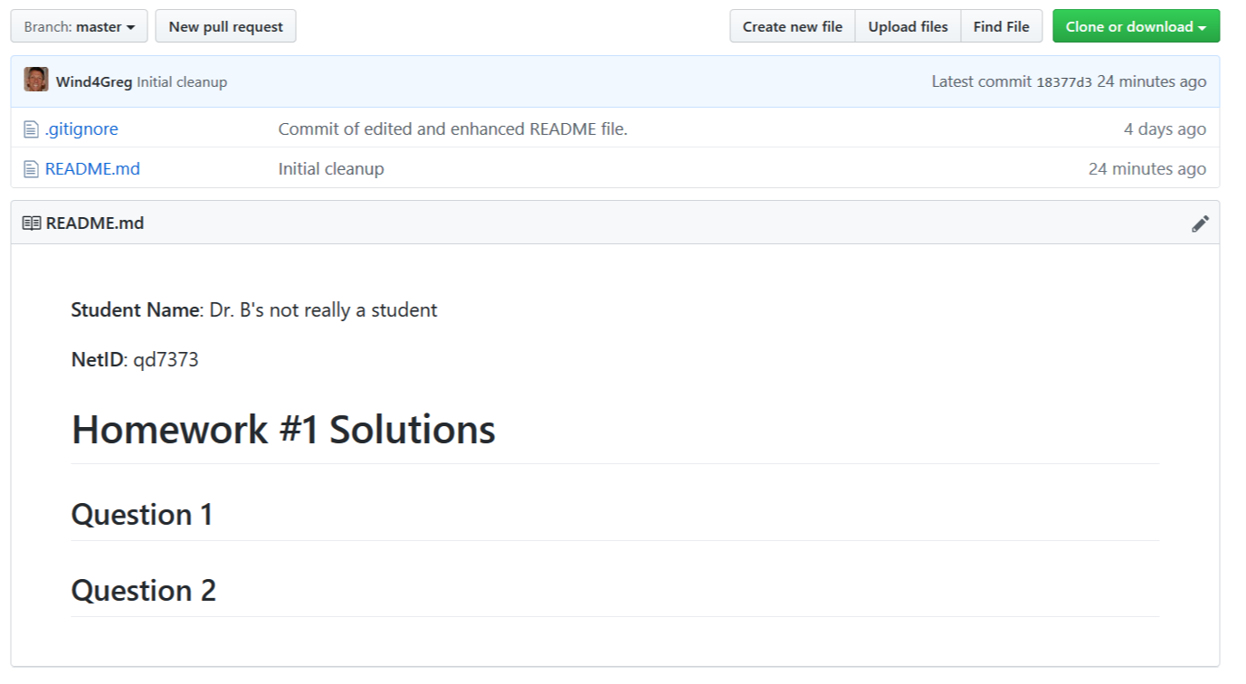Open the Branch: master dropdown

(x=78, y=26)
